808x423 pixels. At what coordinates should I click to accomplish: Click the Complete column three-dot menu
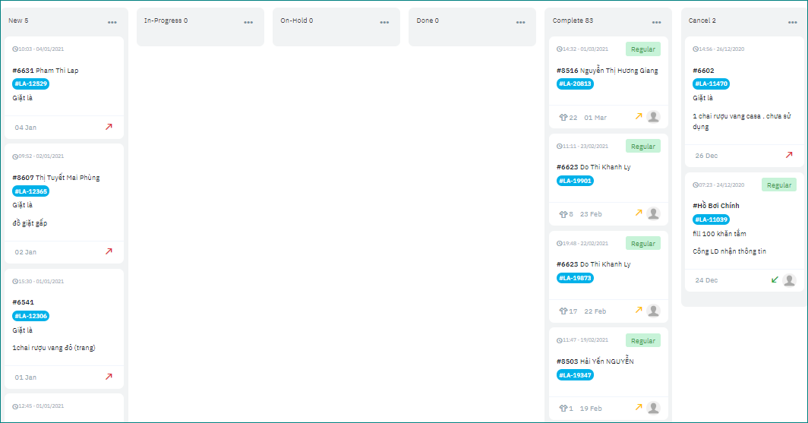coord(656,22)
